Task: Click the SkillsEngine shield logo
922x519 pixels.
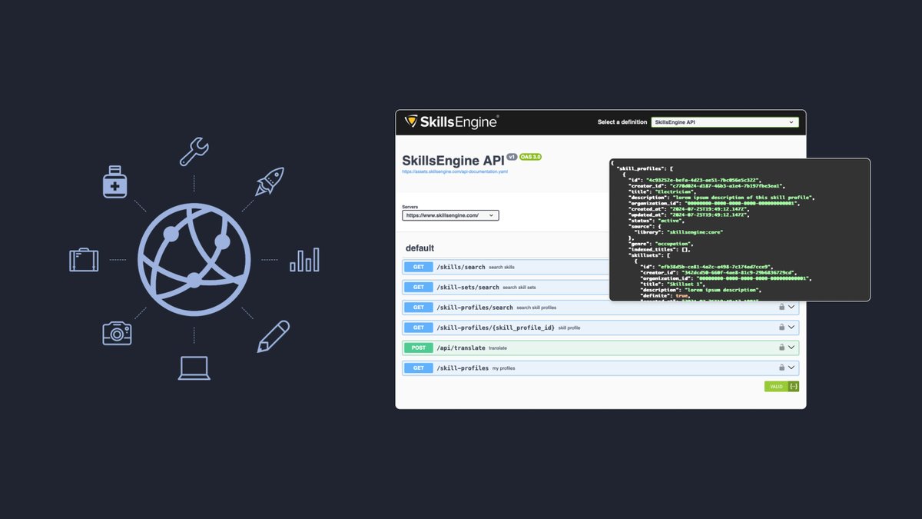Action: click(x=410, y=121)
